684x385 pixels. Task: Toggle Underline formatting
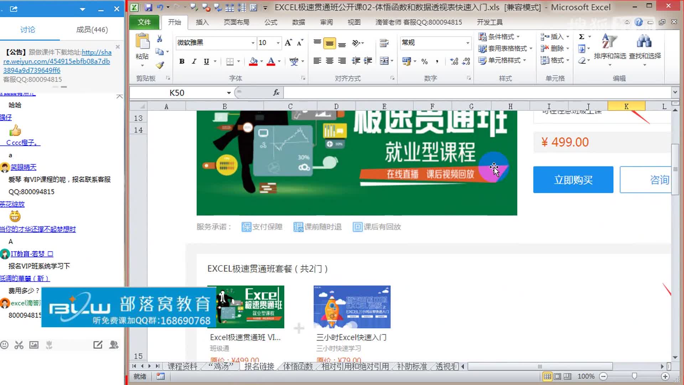[x=206, y=61]
